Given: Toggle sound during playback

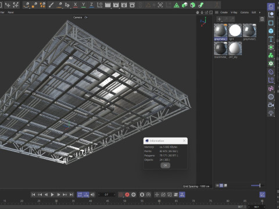Looking at the screenshot, I should 92,194.
